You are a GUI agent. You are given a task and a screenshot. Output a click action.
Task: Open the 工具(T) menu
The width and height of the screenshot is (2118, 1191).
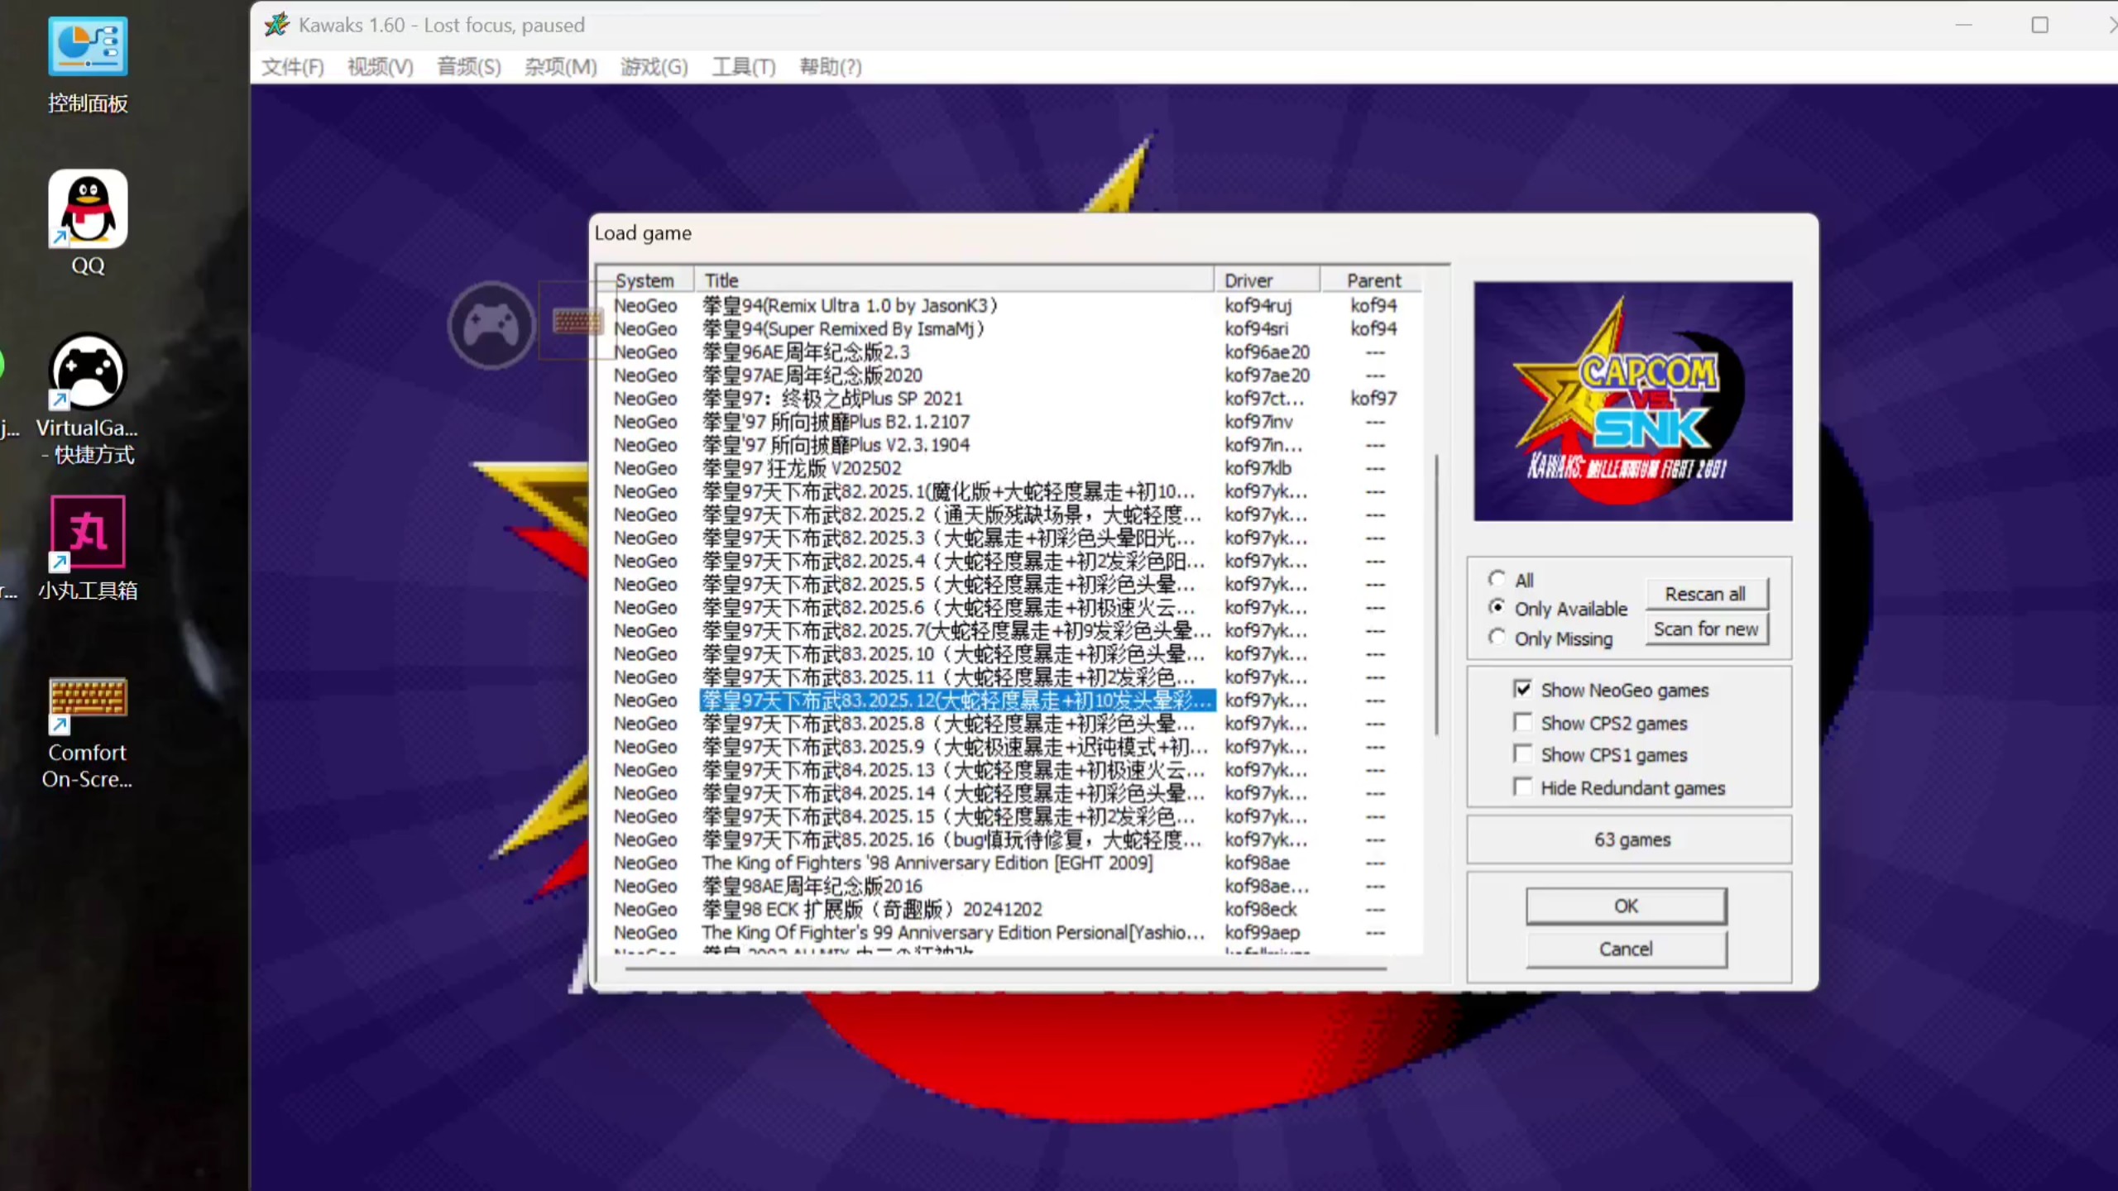click(741, 67)
